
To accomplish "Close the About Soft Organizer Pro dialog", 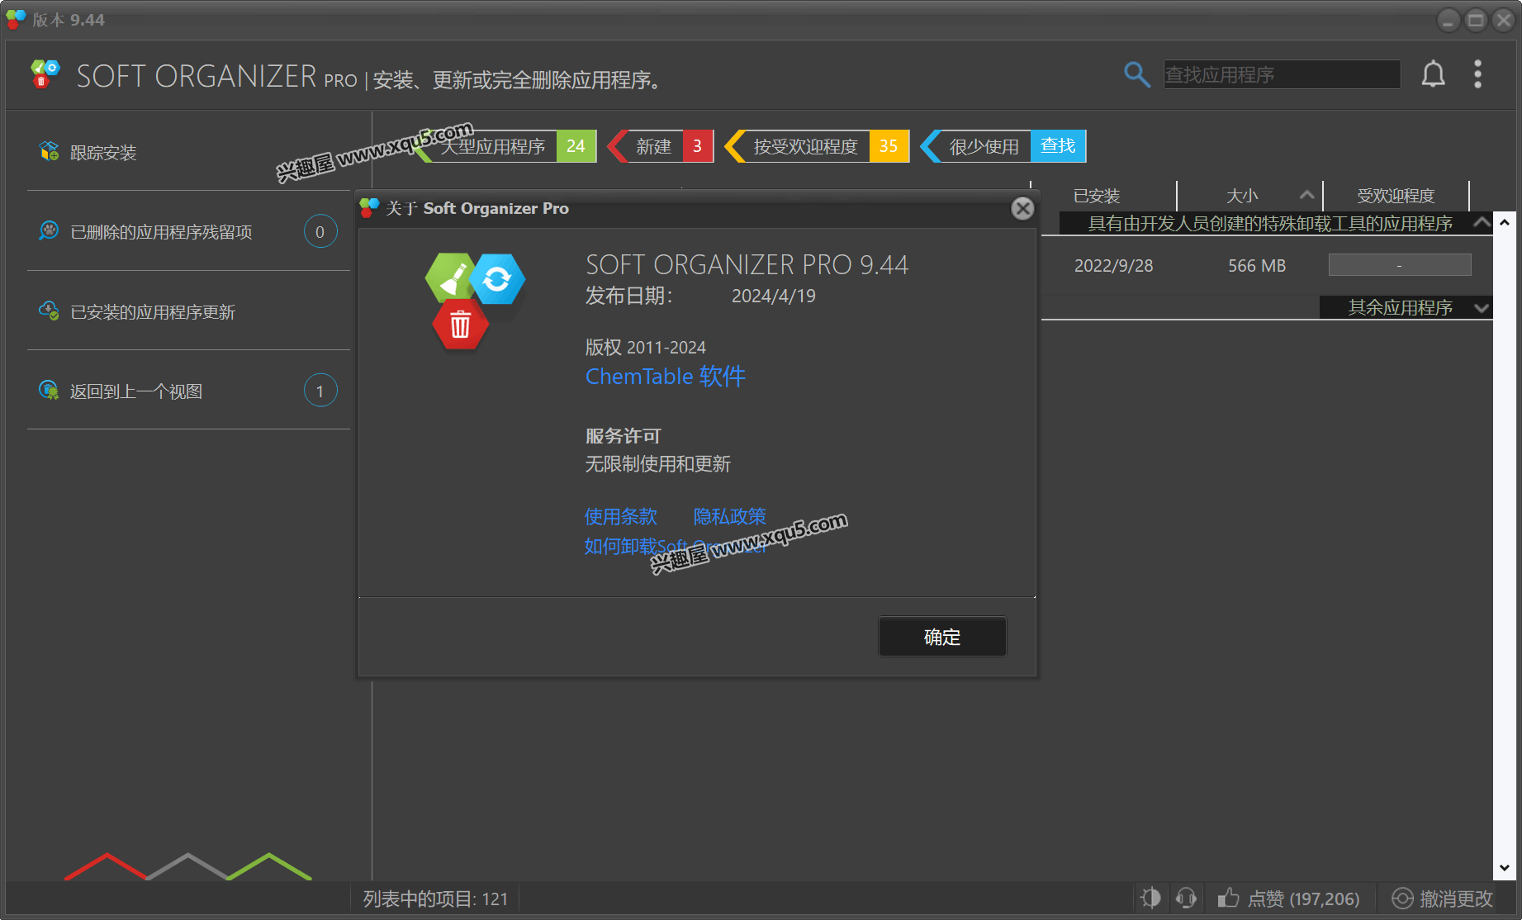I will pos(1022,208).
